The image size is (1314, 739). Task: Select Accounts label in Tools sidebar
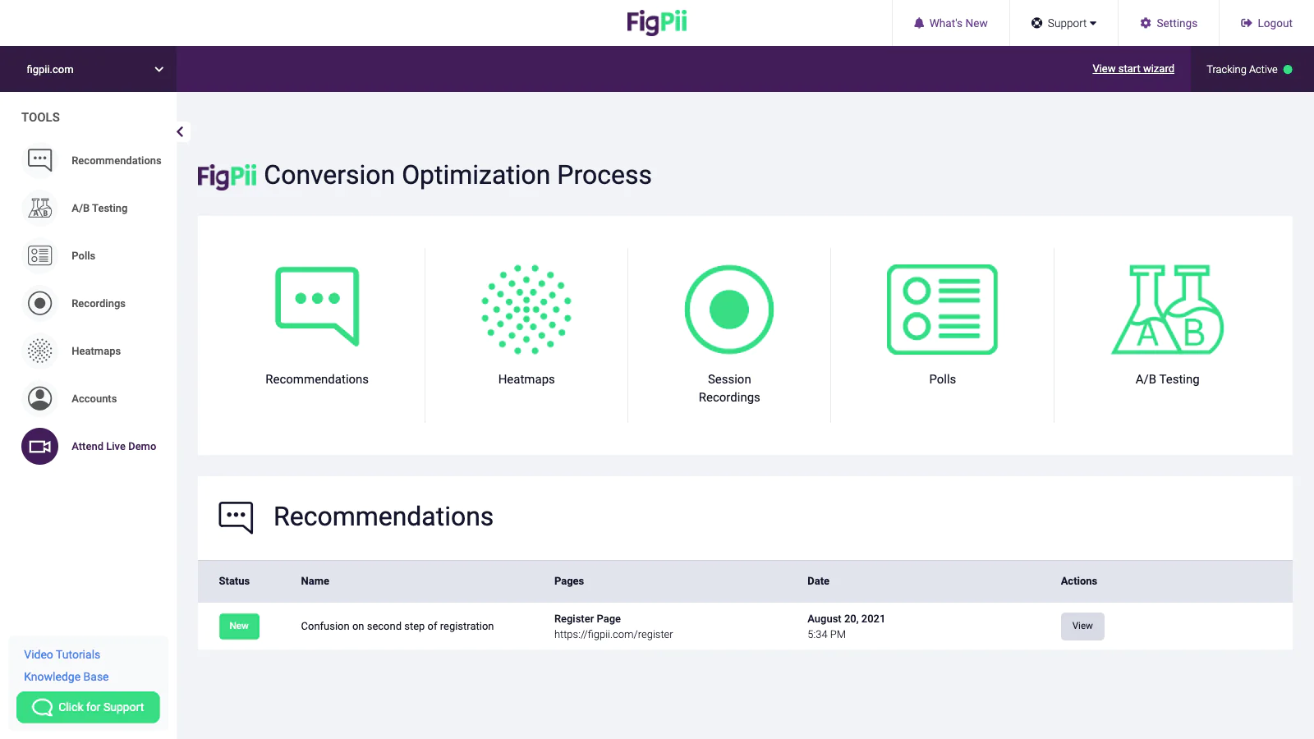tap(94, 399)
